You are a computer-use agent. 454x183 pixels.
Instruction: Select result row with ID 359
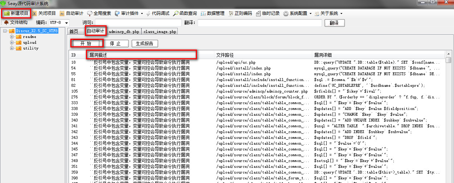257,172
